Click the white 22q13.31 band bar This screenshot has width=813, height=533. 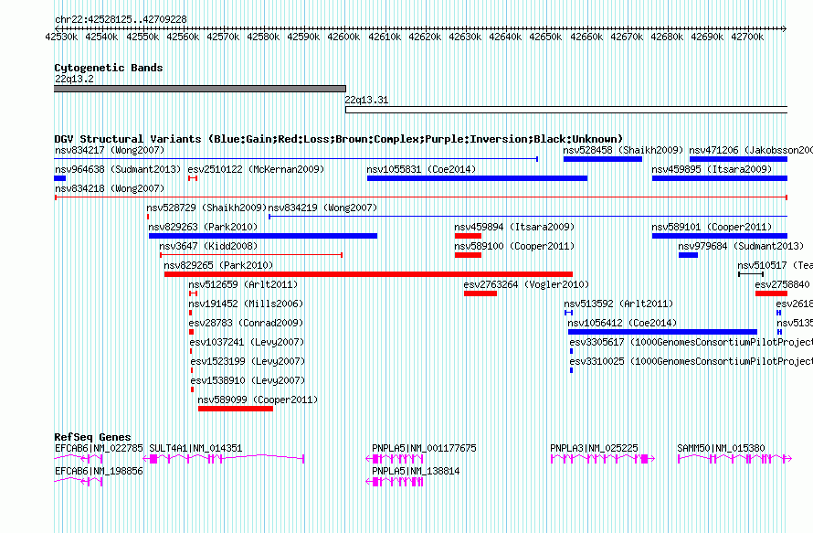[566, 110]
